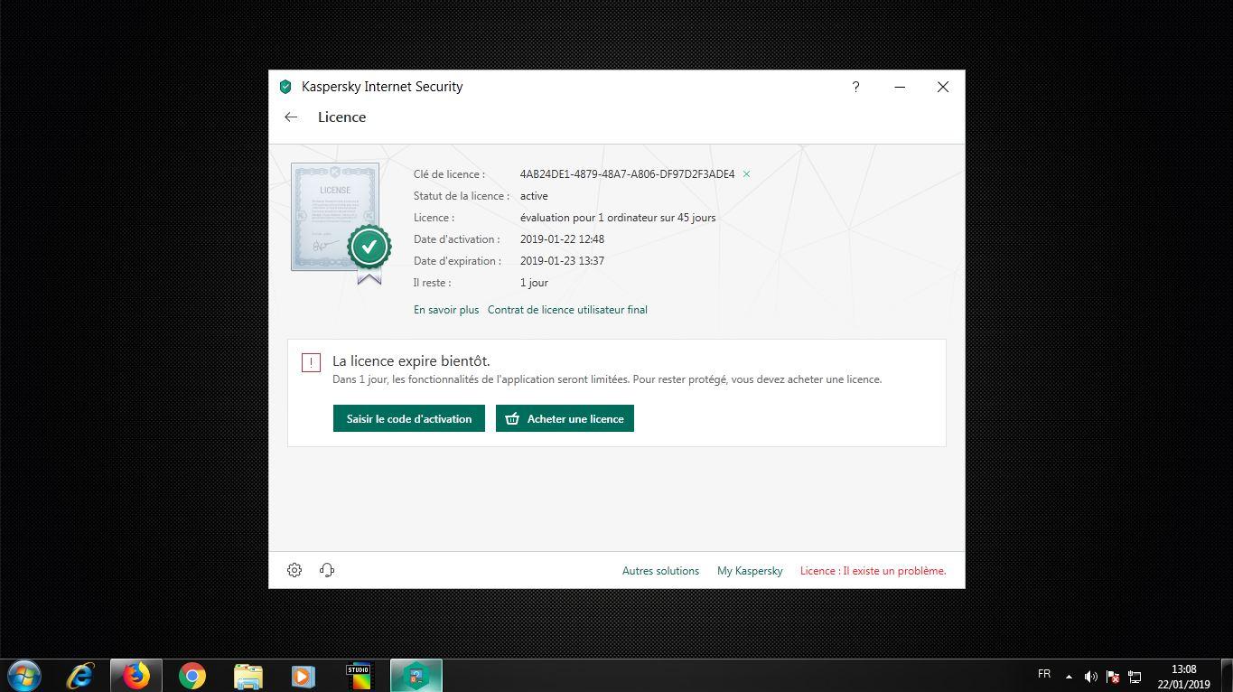Click the expiration date 2019-01-23 13:37
The height and width of the screenshot is (692, 1233).
click(562, 261)
